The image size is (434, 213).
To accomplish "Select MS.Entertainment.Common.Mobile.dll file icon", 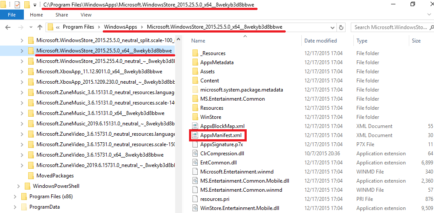I will click(x=195, y=181).
